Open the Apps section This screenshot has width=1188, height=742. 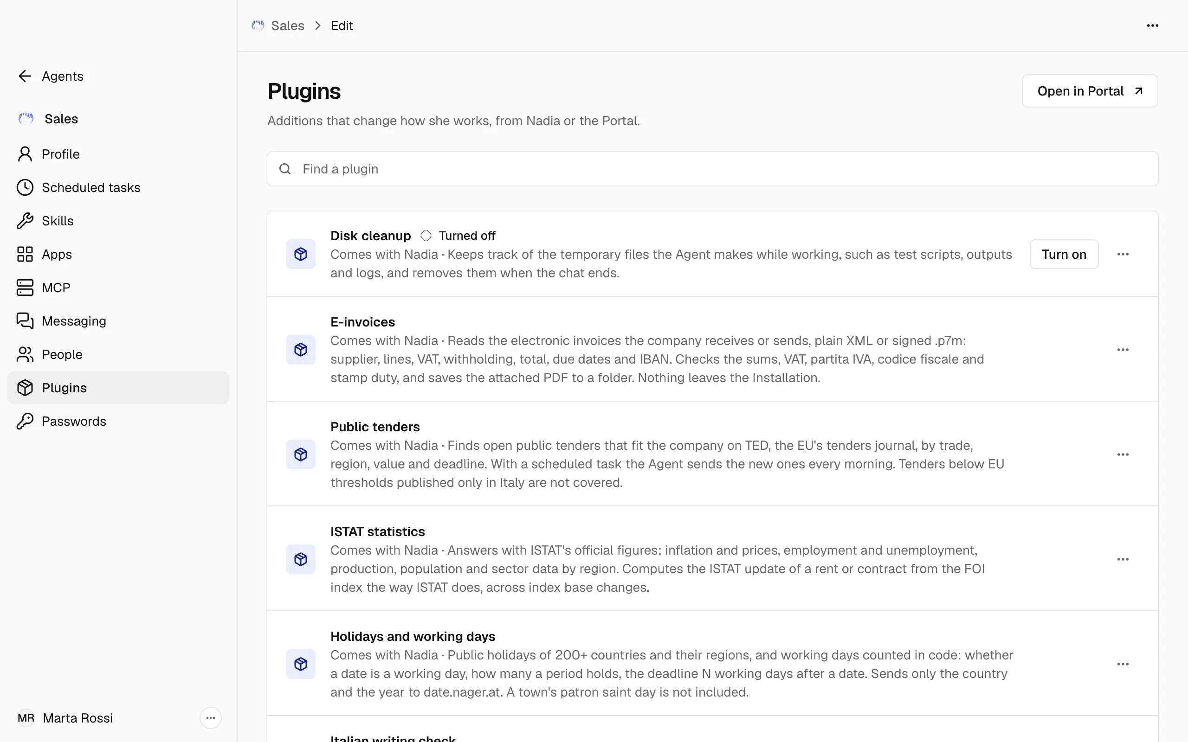pyautogui.click(x=118, y=254)
